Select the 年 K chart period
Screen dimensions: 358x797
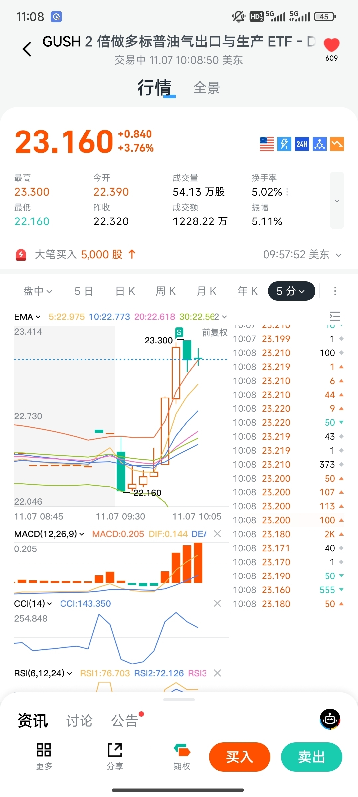coord(248,291)
